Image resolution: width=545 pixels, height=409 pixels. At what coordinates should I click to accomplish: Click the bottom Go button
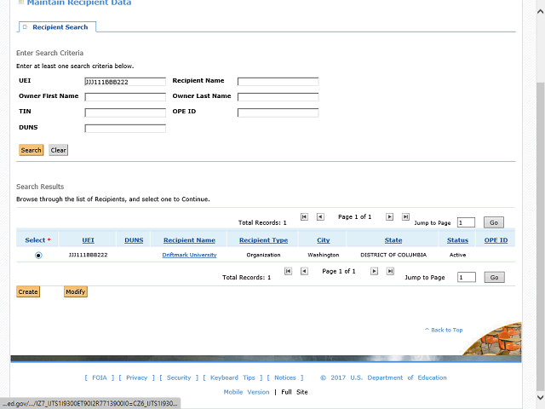pyautogui.click(x=494, y=277)
